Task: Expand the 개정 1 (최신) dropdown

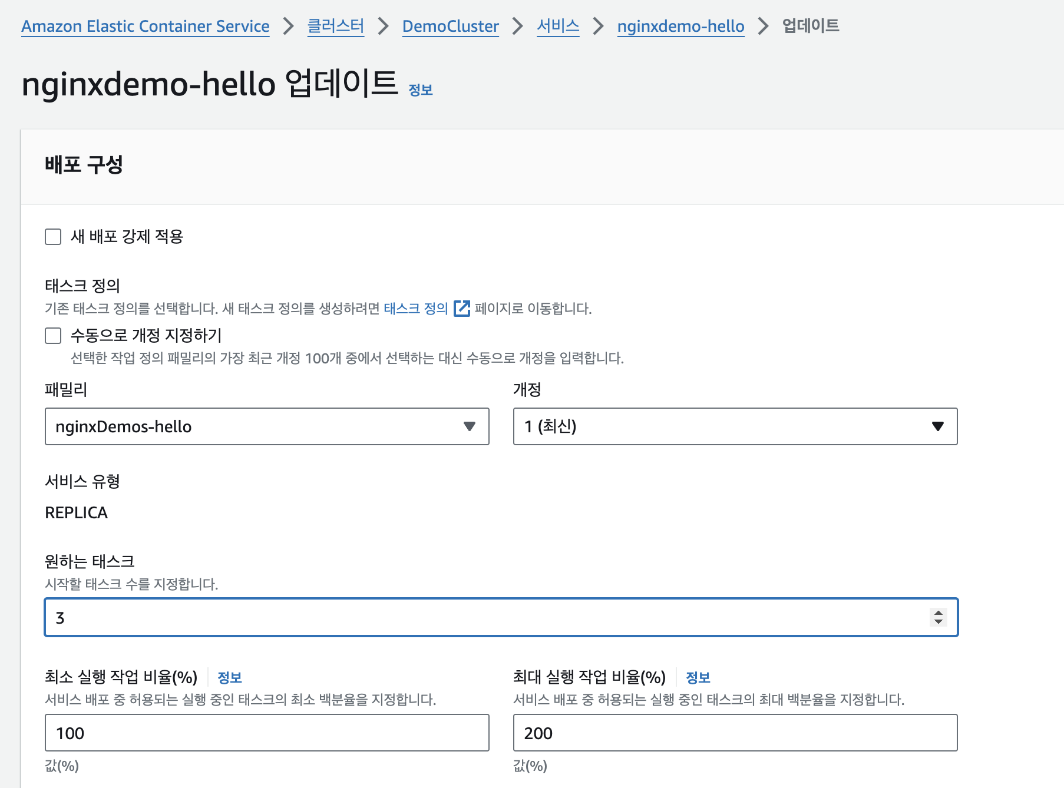Action: [735, 426]
